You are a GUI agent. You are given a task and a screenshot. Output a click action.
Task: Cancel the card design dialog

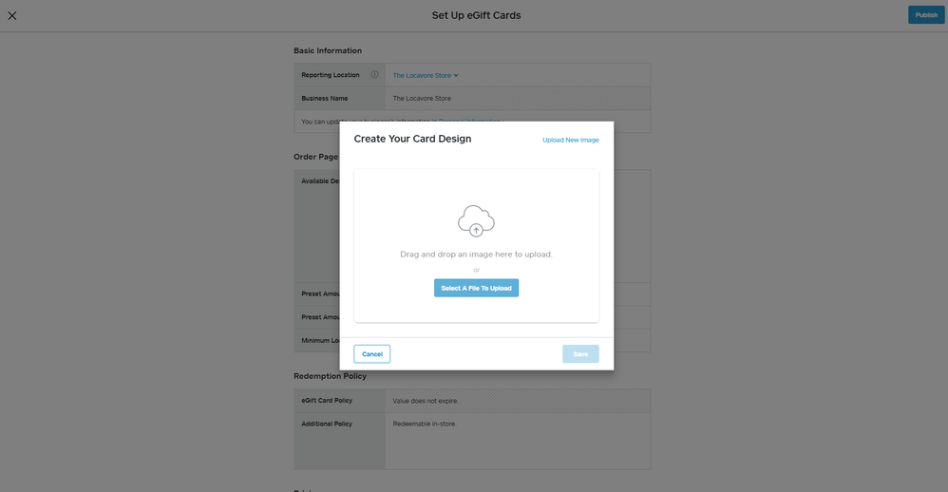click(371, 353)
